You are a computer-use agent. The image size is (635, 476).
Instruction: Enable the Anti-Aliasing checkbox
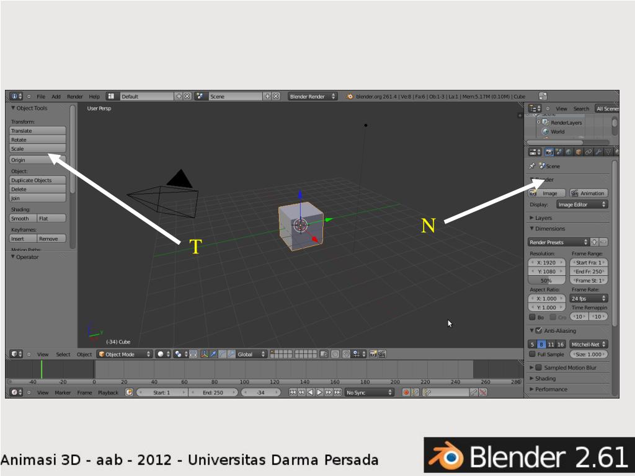539,331
